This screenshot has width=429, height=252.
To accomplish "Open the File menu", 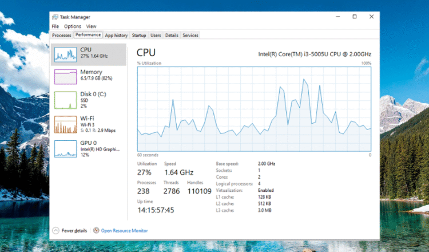I will tap(55, 26).
